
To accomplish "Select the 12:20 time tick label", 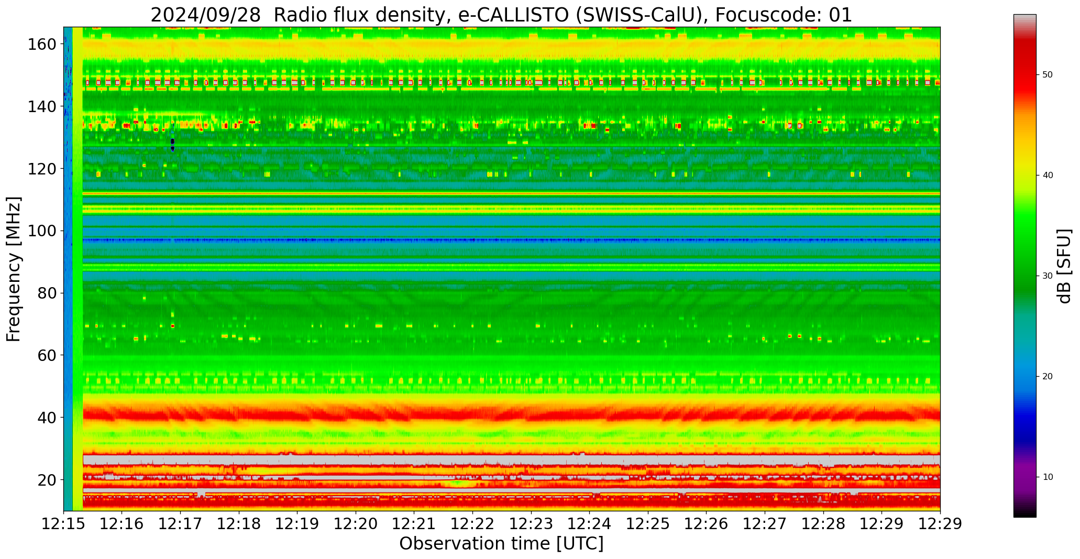I will [x=356, y=524].
